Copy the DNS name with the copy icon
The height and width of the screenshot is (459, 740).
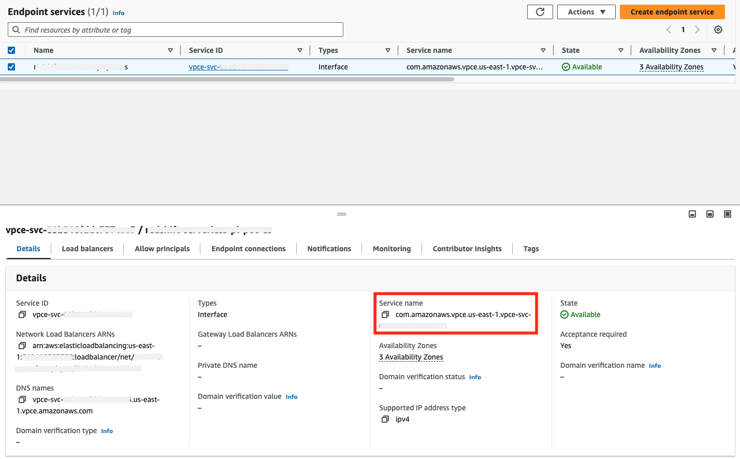21,399
